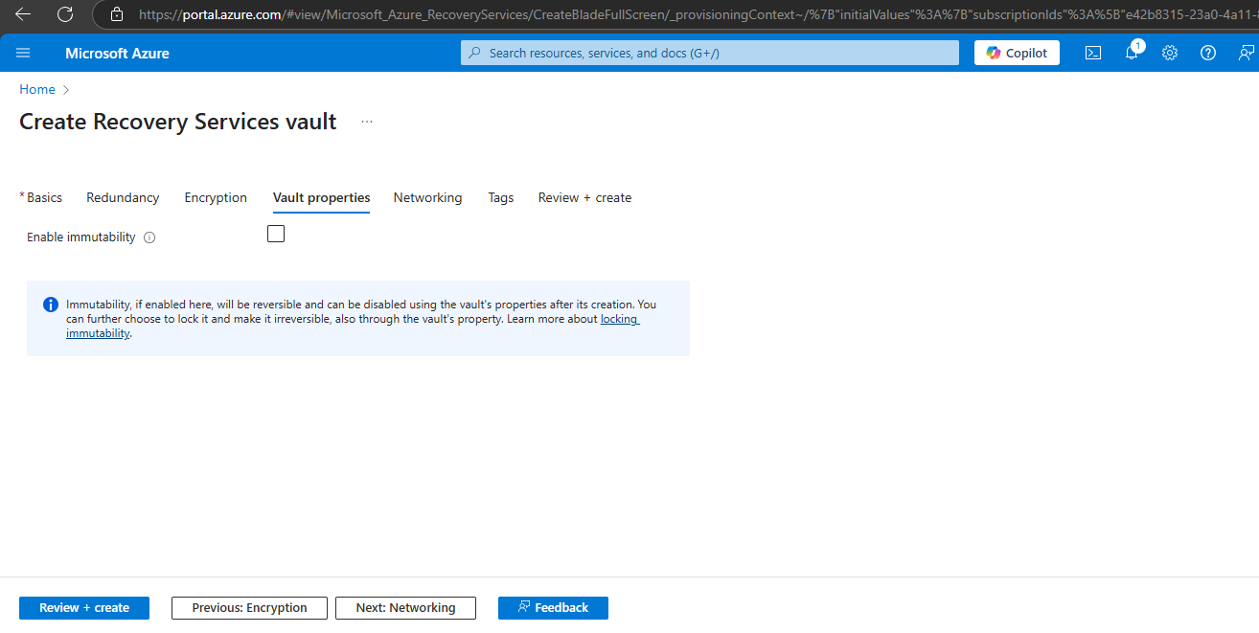
Task: Open the Review + create tab
Action: click(584, 197)
